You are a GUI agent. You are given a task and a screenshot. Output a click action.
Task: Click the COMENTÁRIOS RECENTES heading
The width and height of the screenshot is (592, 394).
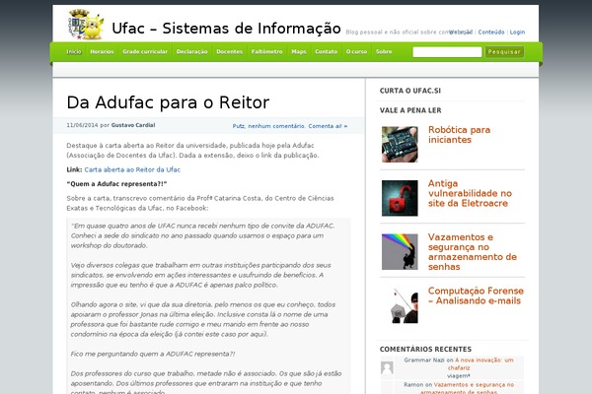(x=425, y=349)
